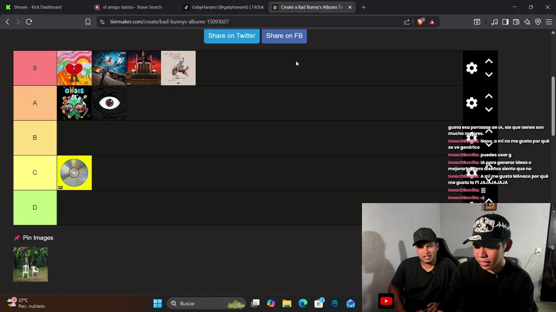Launch Copilot from the taskbar

[x=271, y=303]
